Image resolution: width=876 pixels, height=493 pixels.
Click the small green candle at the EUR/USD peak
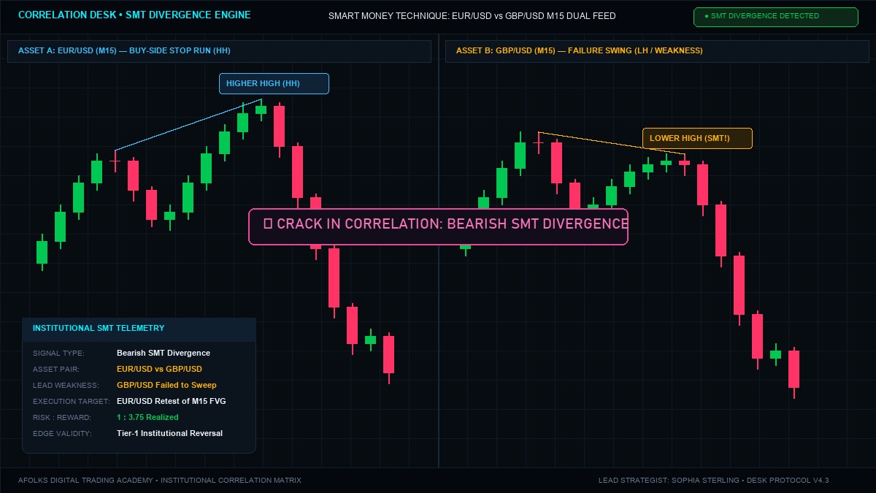261,110
